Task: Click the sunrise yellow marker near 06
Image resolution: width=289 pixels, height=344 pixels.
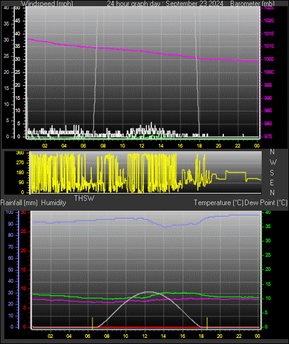Action: pos(92,323)
